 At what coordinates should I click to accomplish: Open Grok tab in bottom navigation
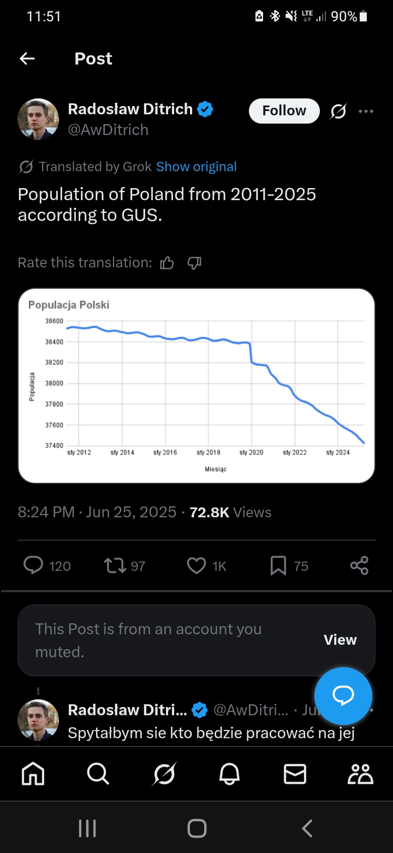click(x=164, y=774)
